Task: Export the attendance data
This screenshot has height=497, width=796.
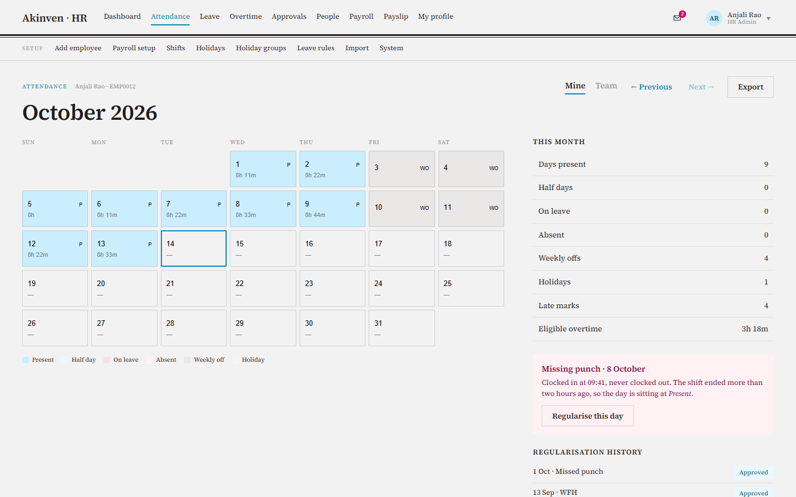Action: click(x=750, y=87)
